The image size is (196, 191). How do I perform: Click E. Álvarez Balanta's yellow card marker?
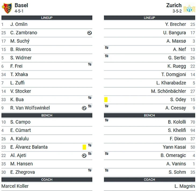click(x=84, y=147)
